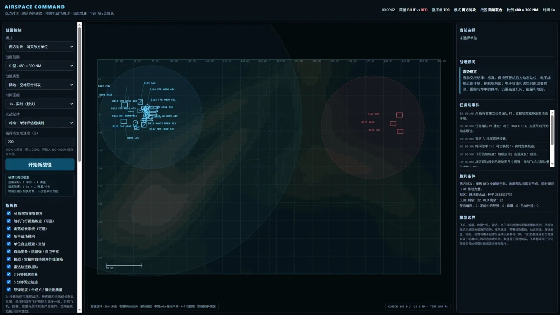Click the 战区 陆地联合 status text
Viewport: 560px width, 315px height.
[491, 10]
